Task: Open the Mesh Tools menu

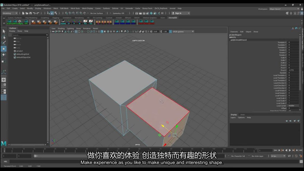Action: [75, 8]
